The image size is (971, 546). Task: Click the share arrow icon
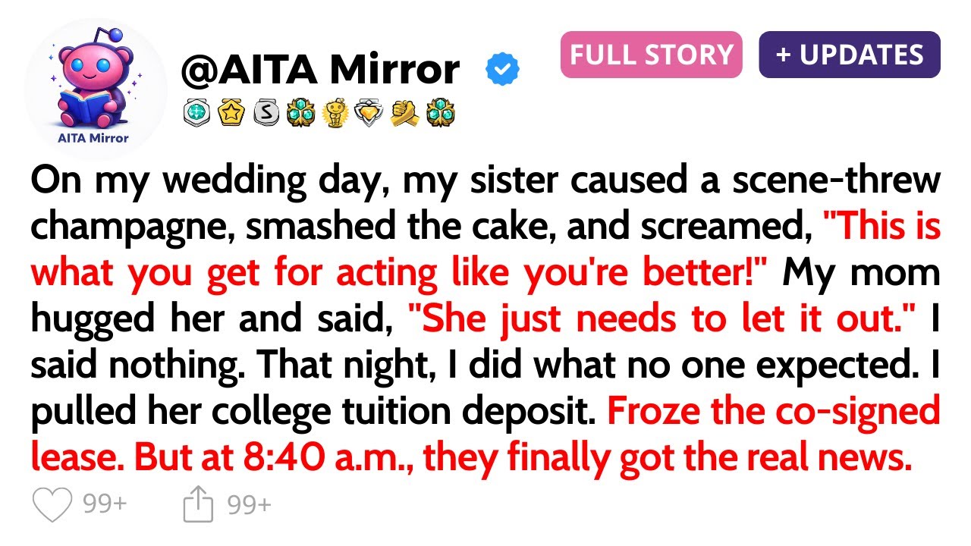[x=199, y=505]
